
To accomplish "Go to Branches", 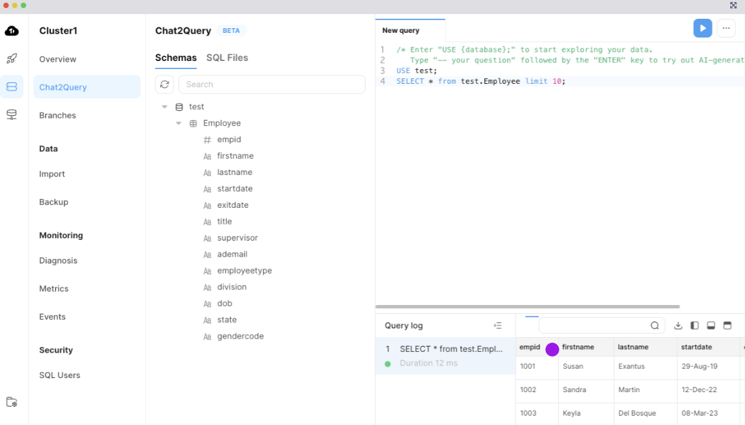I will [x=58, y=115].
